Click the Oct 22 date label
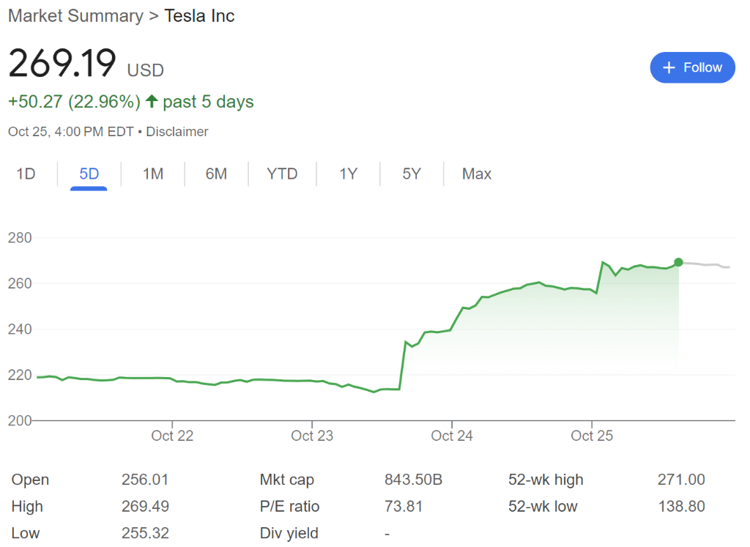The width and height of the screenshot is (750, 547). (172, 436)
